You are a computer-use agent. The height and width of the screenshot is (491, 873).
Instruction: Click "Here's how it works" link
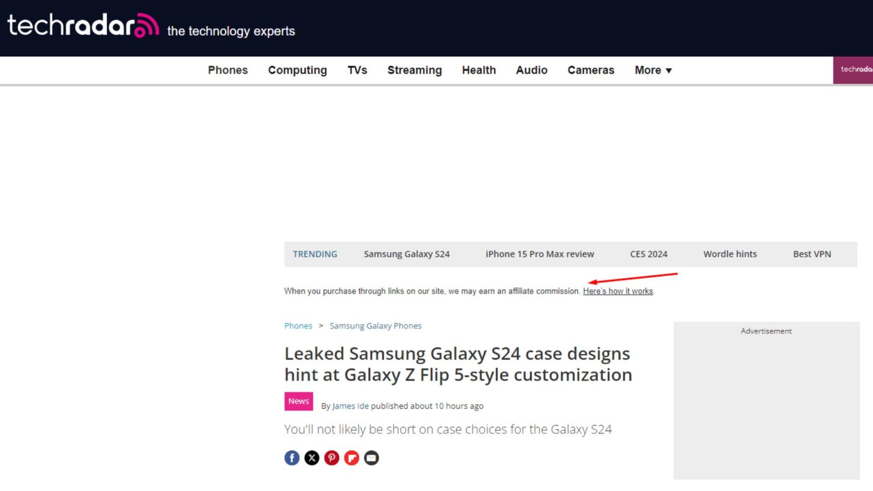pyautogui.click(x=618, y=292)
